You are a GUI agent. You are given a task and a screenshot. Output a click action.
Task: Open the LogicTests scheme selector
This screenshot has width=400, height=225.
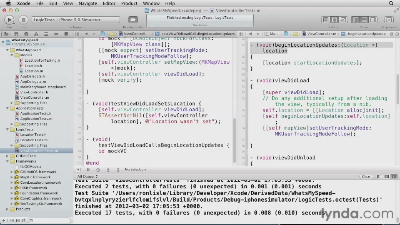pos(44,20)
